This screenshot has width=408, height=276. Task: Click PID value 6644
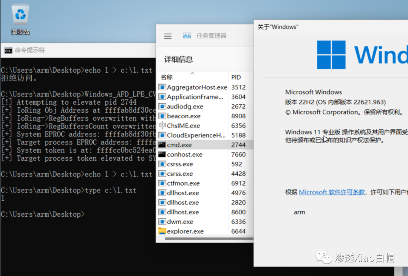coord(238,231)
